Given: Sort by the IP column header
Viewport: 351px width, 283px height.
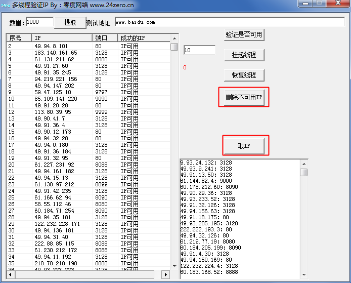Looking at the screenshot, I should click(62, 38).
